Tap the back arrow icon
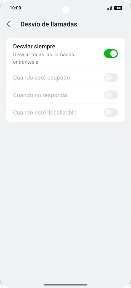Screen dimensions: 131x288 click(x=10, y=24)
